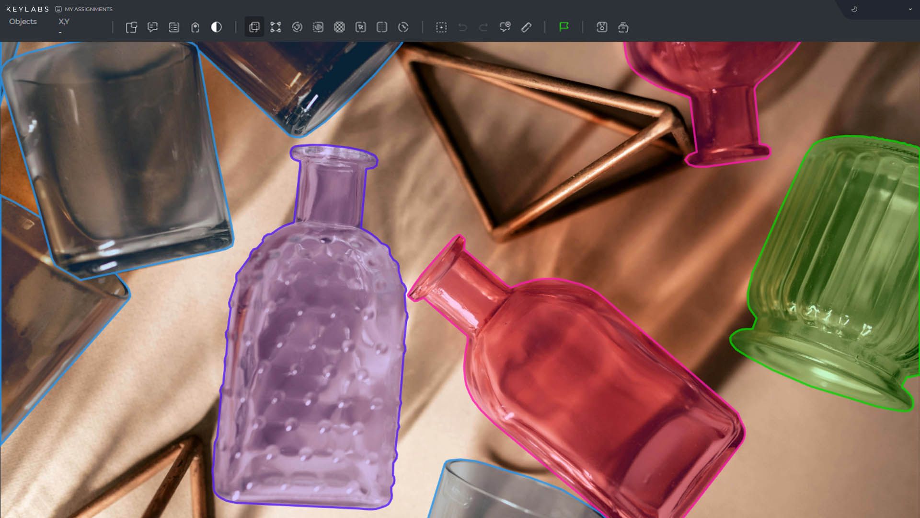This screenshot has width=920, height=518.
Task: Toggle the rounded dashed square icon
Action: [382, 27]
